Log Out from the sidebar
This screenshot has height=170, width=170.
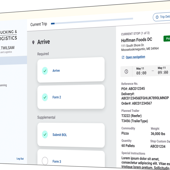coord(20,159)
